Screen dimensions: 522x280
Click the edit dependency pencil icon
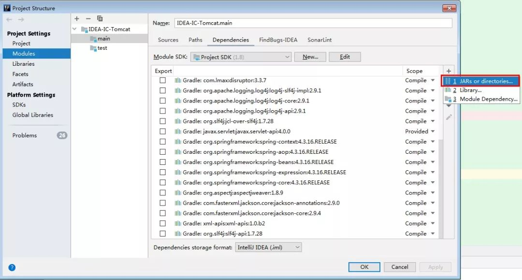(x=449, y=117)
